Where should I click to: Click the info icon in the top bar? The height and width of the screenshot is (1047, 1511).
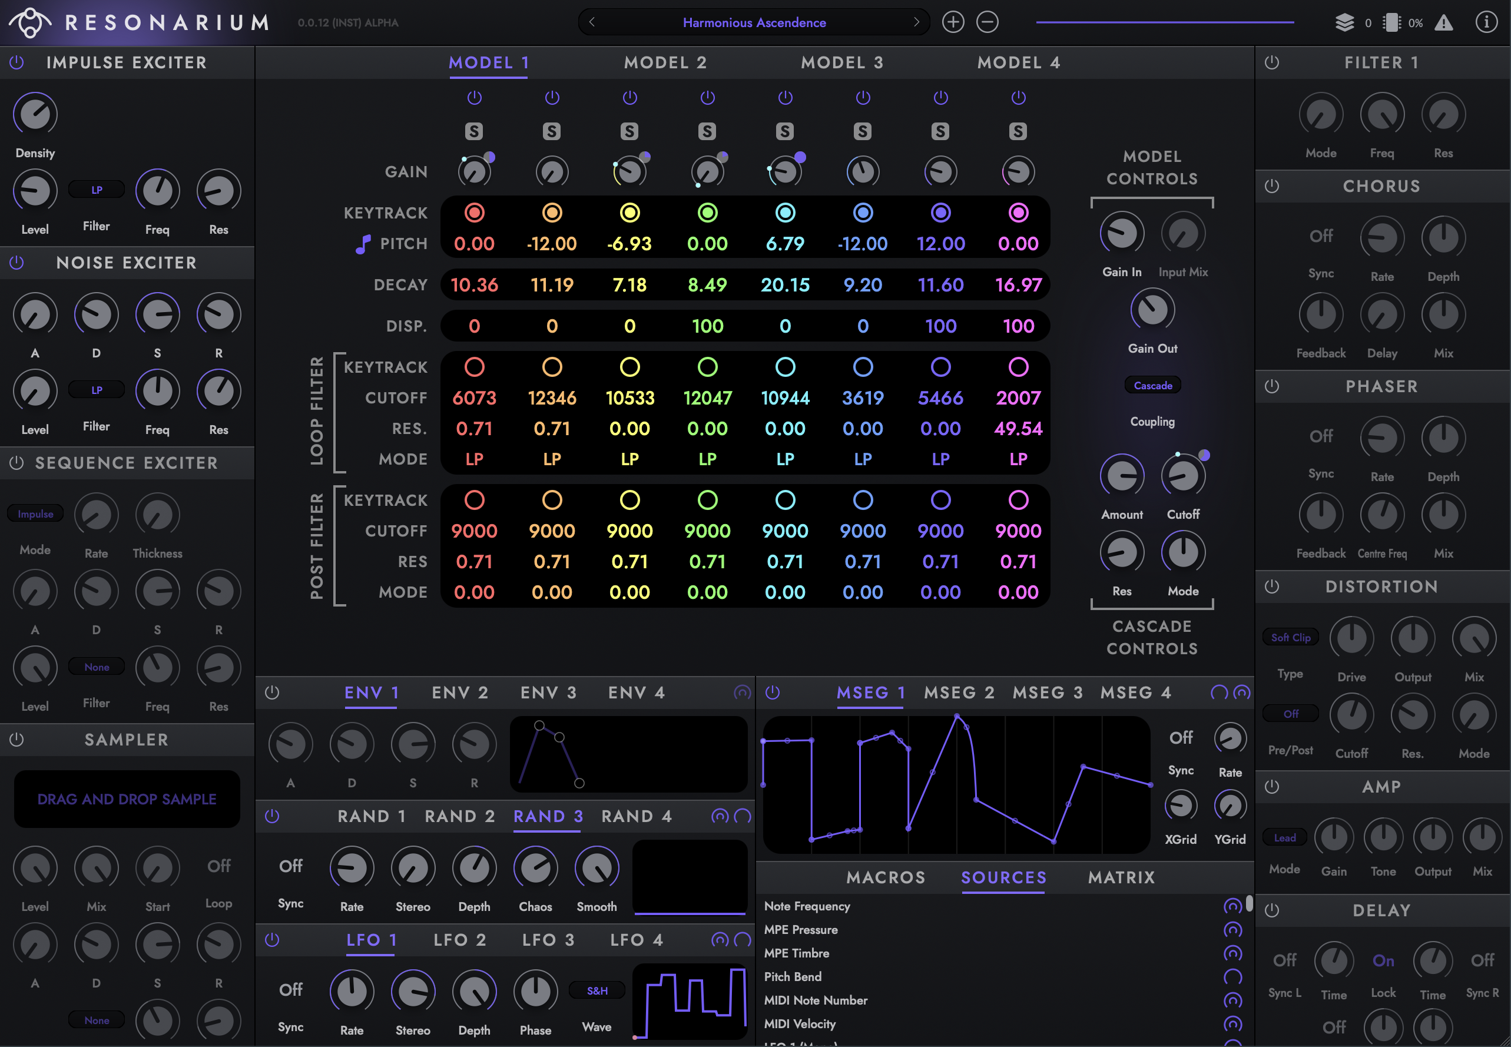coord(1486,22)
